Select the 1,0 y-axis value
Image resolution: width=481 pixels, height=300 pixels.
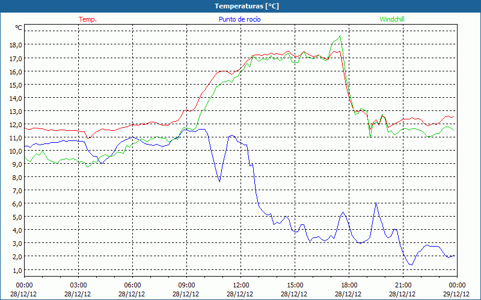(17, 270)
